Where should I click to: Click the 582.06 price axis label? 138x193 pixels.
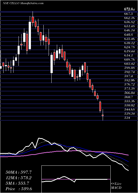[129, 81]
